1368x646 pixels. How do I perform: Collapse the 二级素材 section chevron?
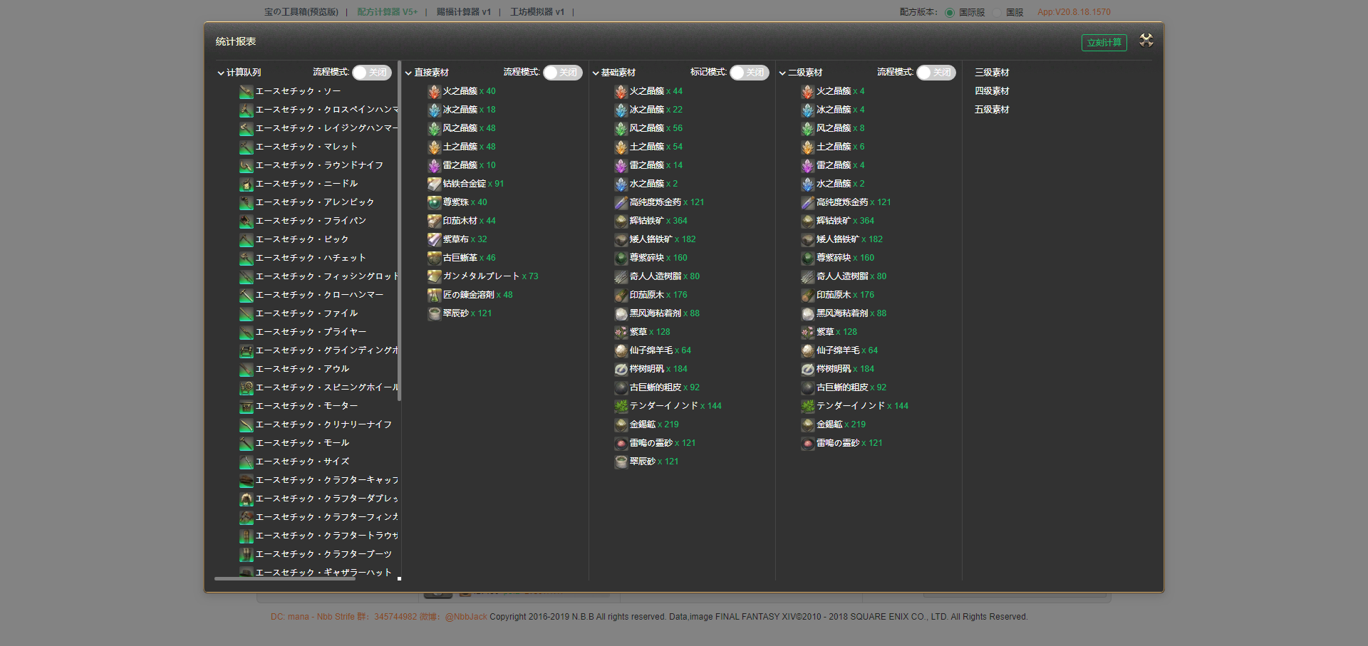coord(782,73)
